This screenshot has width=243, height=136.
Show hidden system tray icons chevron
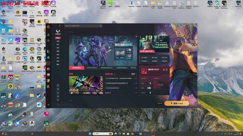click(x=219, y=134)
